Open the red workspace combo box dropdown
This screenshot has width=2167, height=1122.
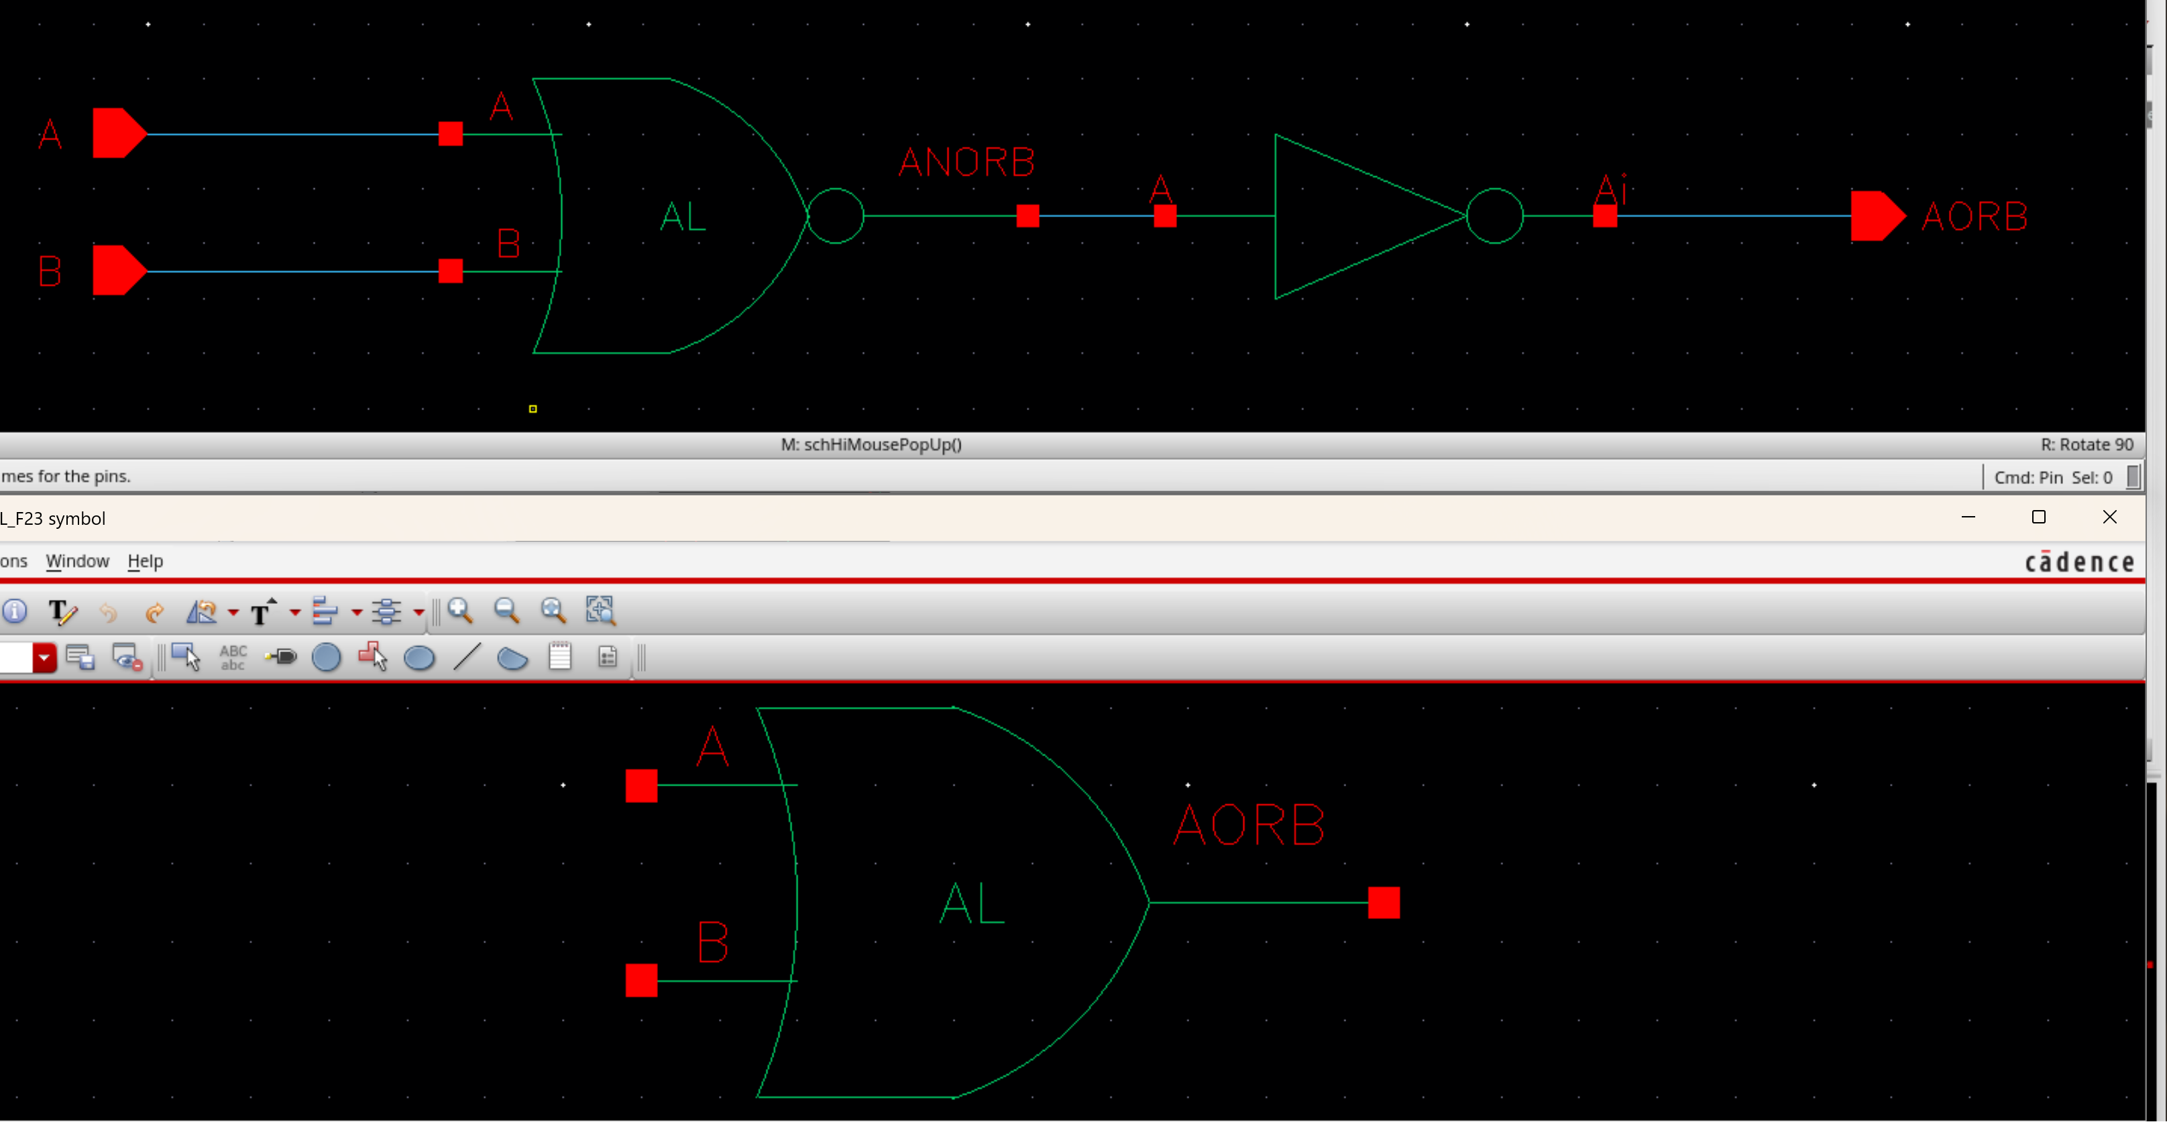coord(44,658)
